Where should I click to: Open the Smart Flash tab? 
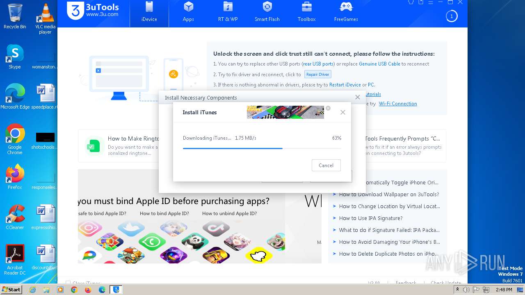point(267,12)
